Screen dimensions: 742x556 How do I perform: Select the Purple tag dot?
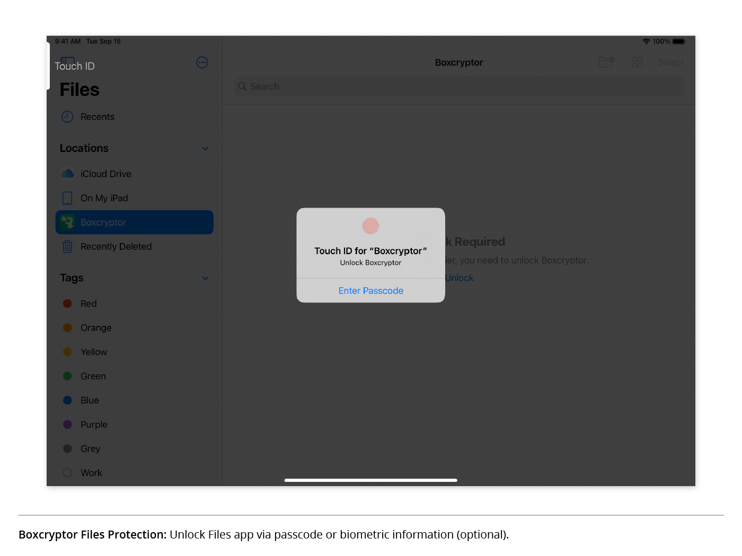coord(67,424)
